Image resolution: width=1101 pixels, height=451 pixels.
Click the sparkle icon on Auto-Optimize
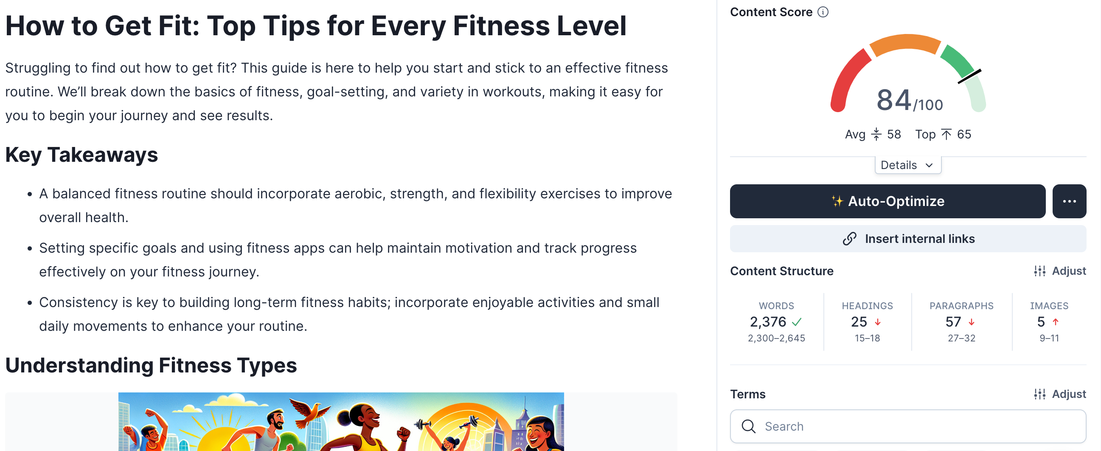(x=837, y=201)
